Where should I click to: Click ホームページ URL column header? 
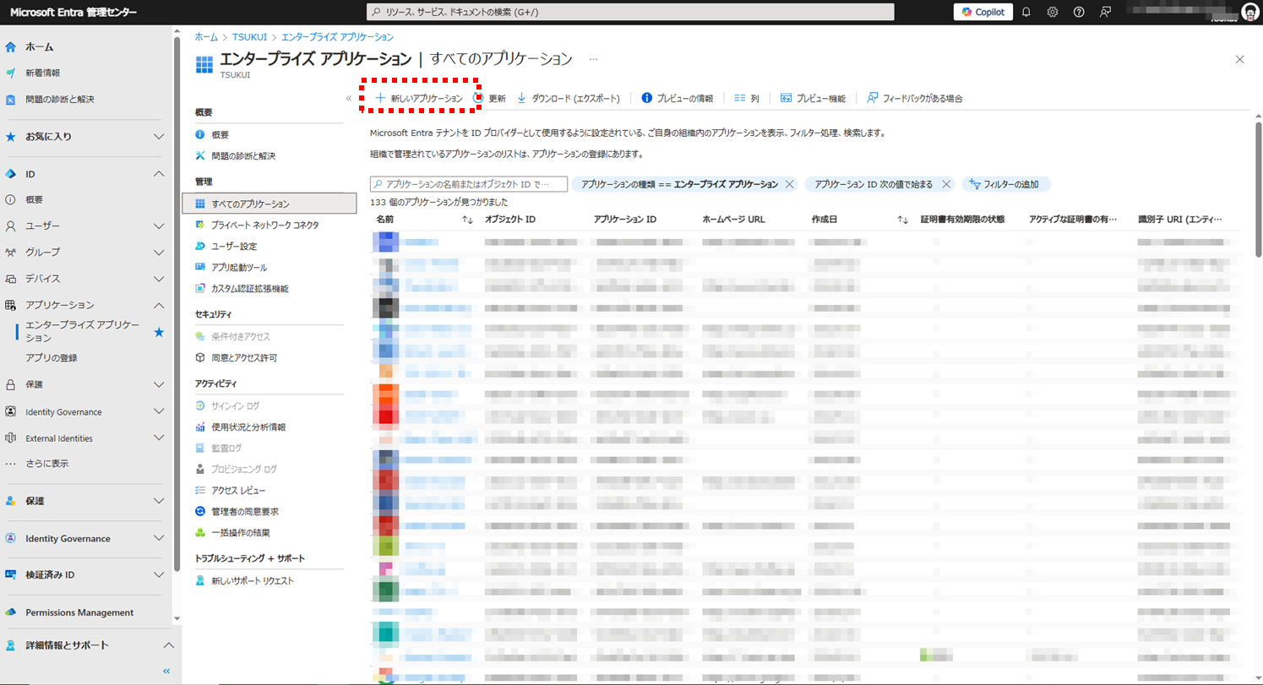click(734, 220)
